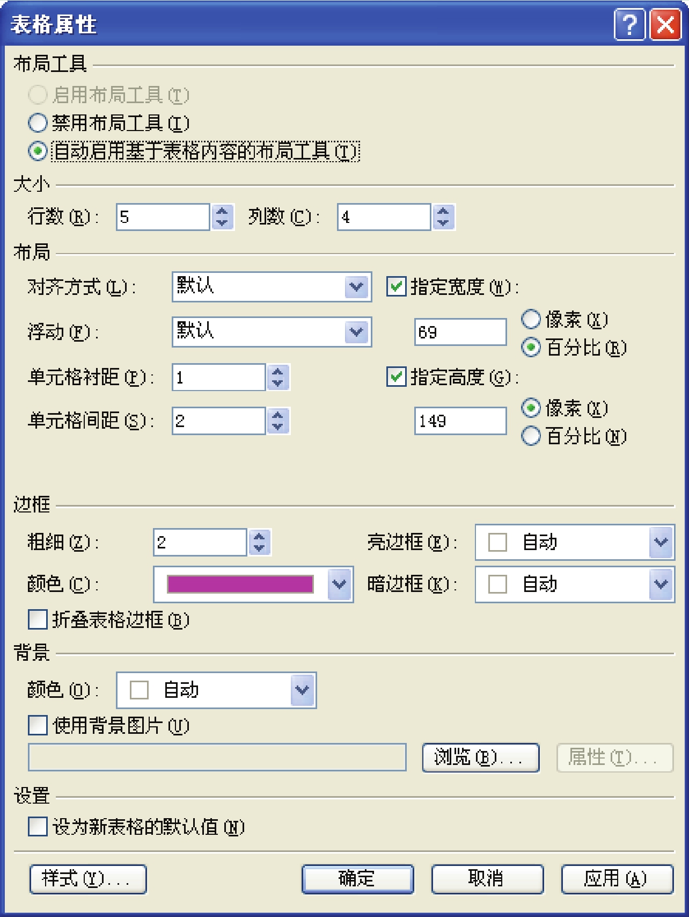Click the Style (样式) button
Viewport: 689px width, 917px height.
(88, 879)
